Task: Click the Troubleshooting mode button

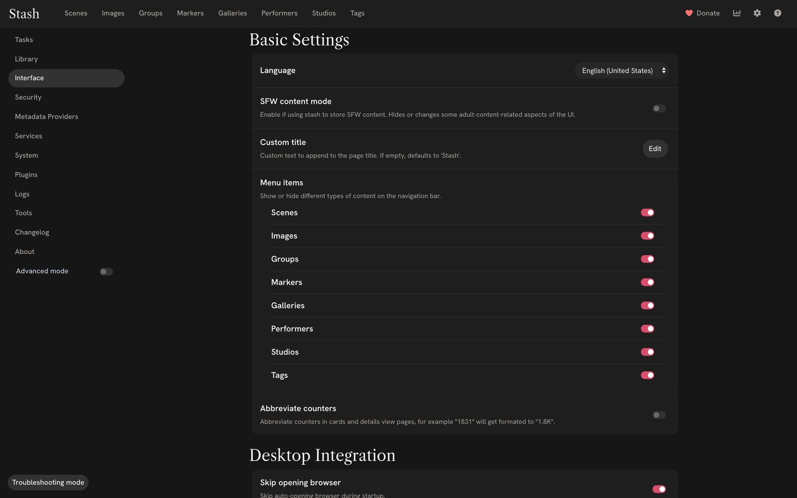Action: click(48, 483)
